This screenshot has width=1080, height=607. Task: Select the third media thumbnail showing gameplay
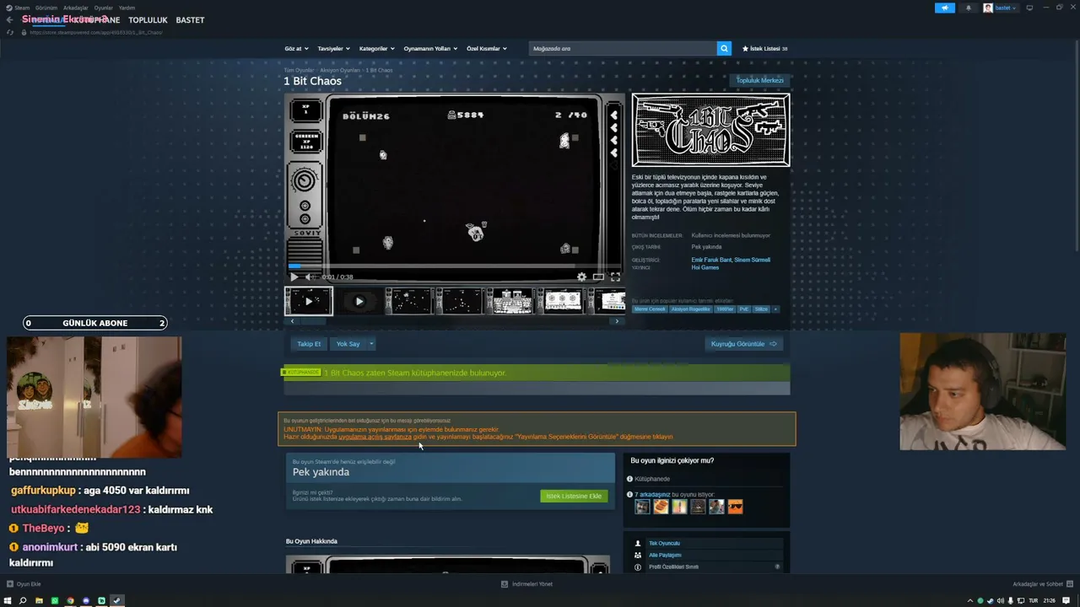tap(410, 301)
